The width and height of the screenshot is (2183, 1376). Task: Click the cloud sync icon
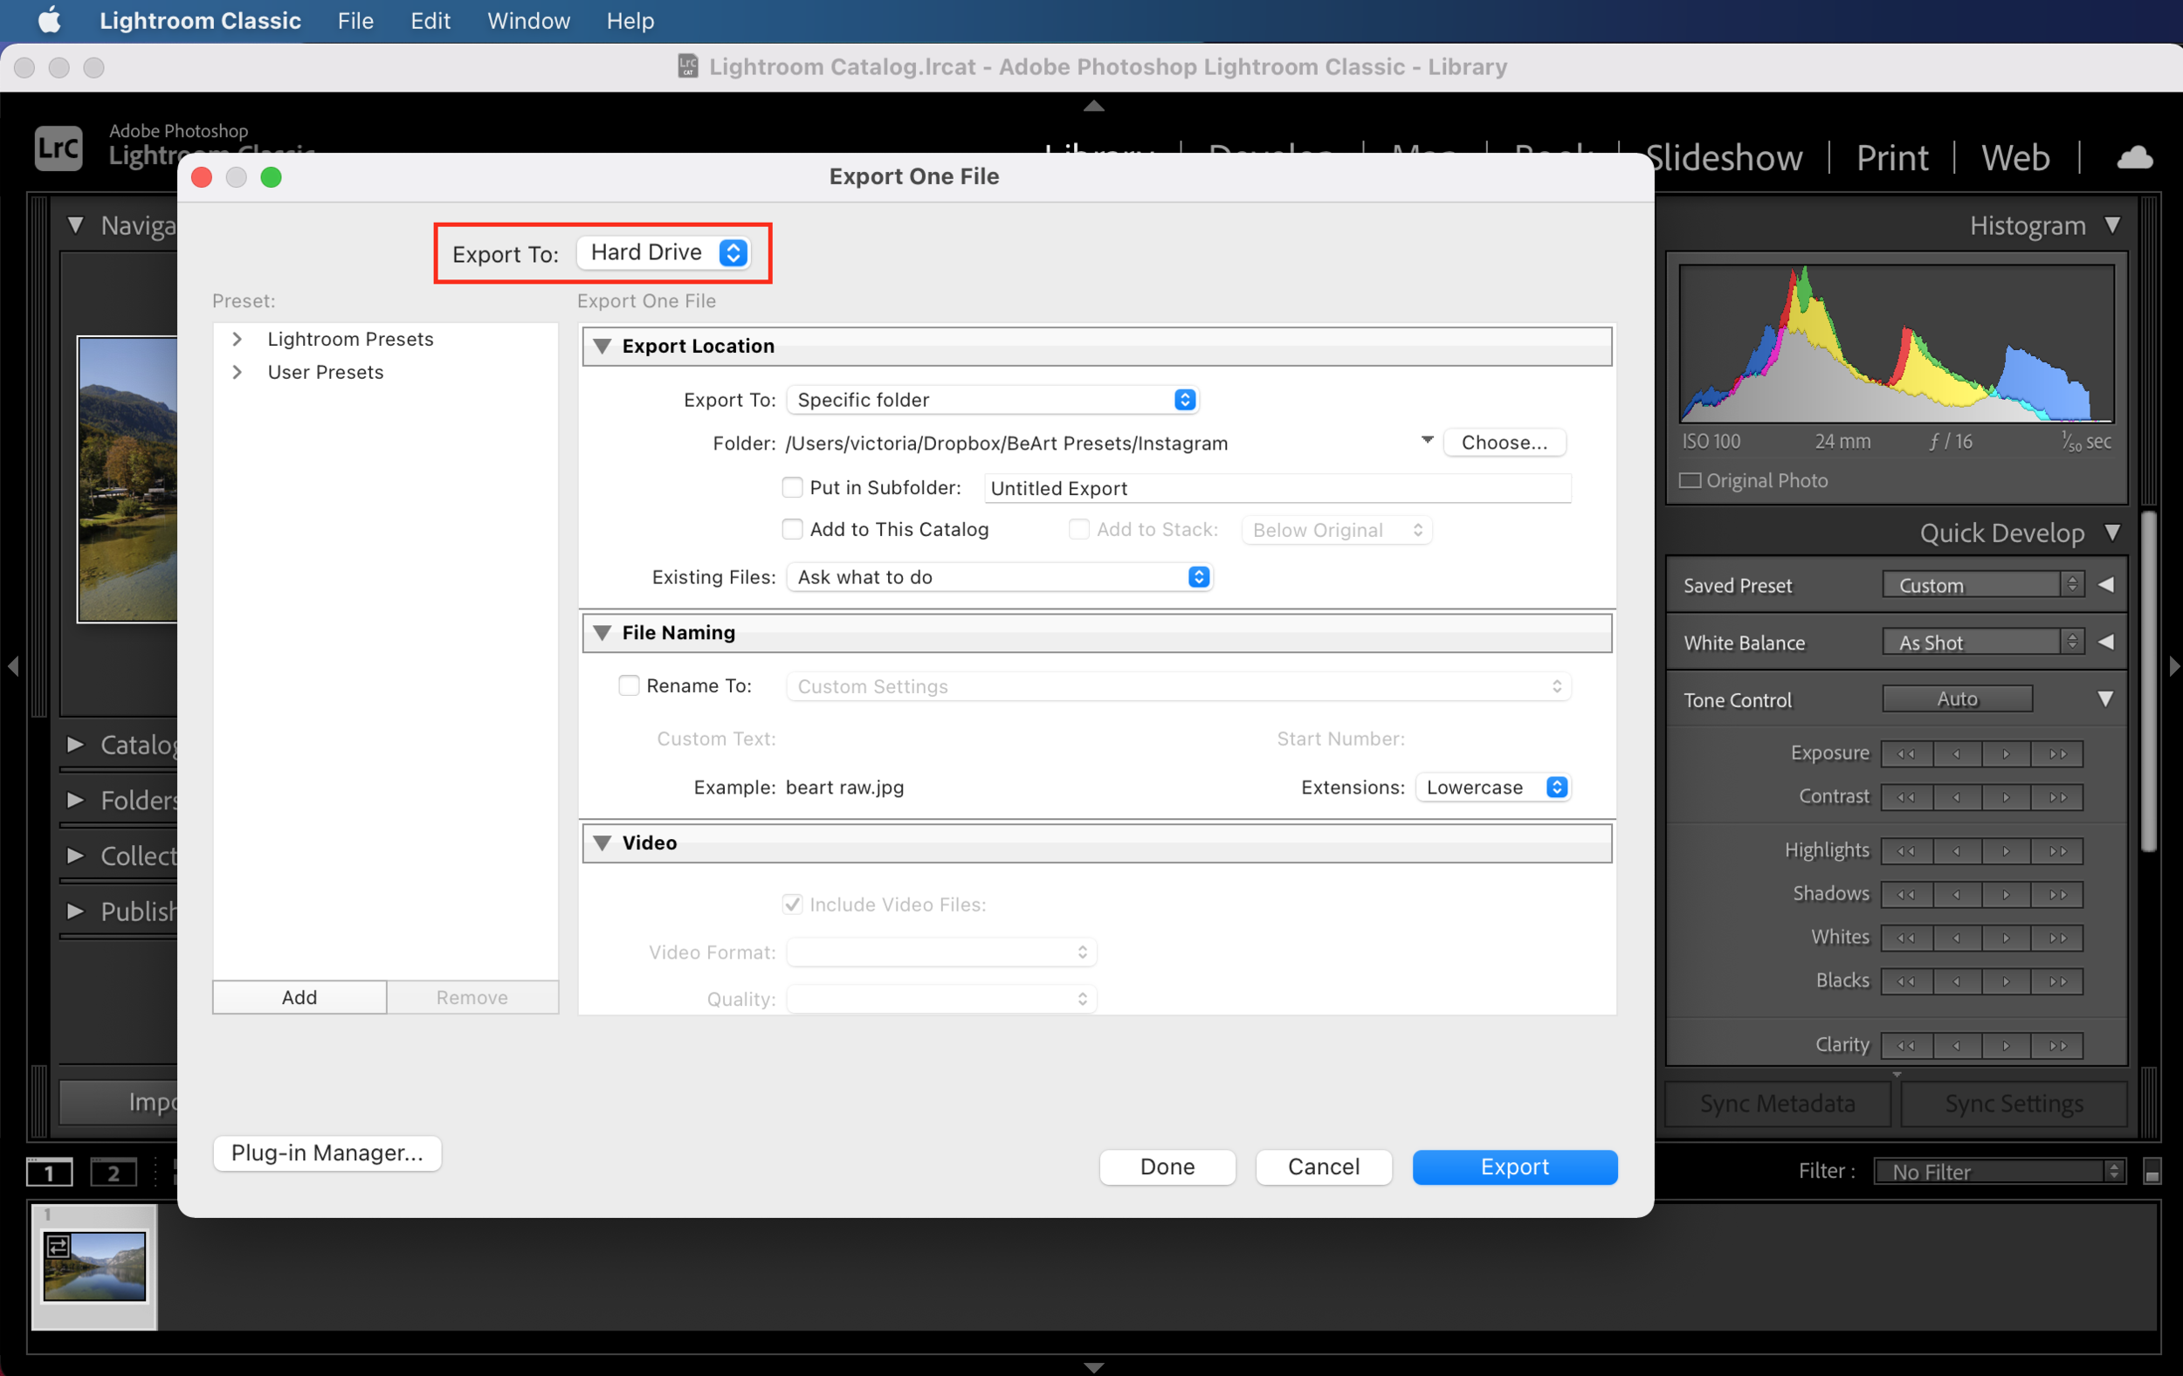coord(2134,158)
